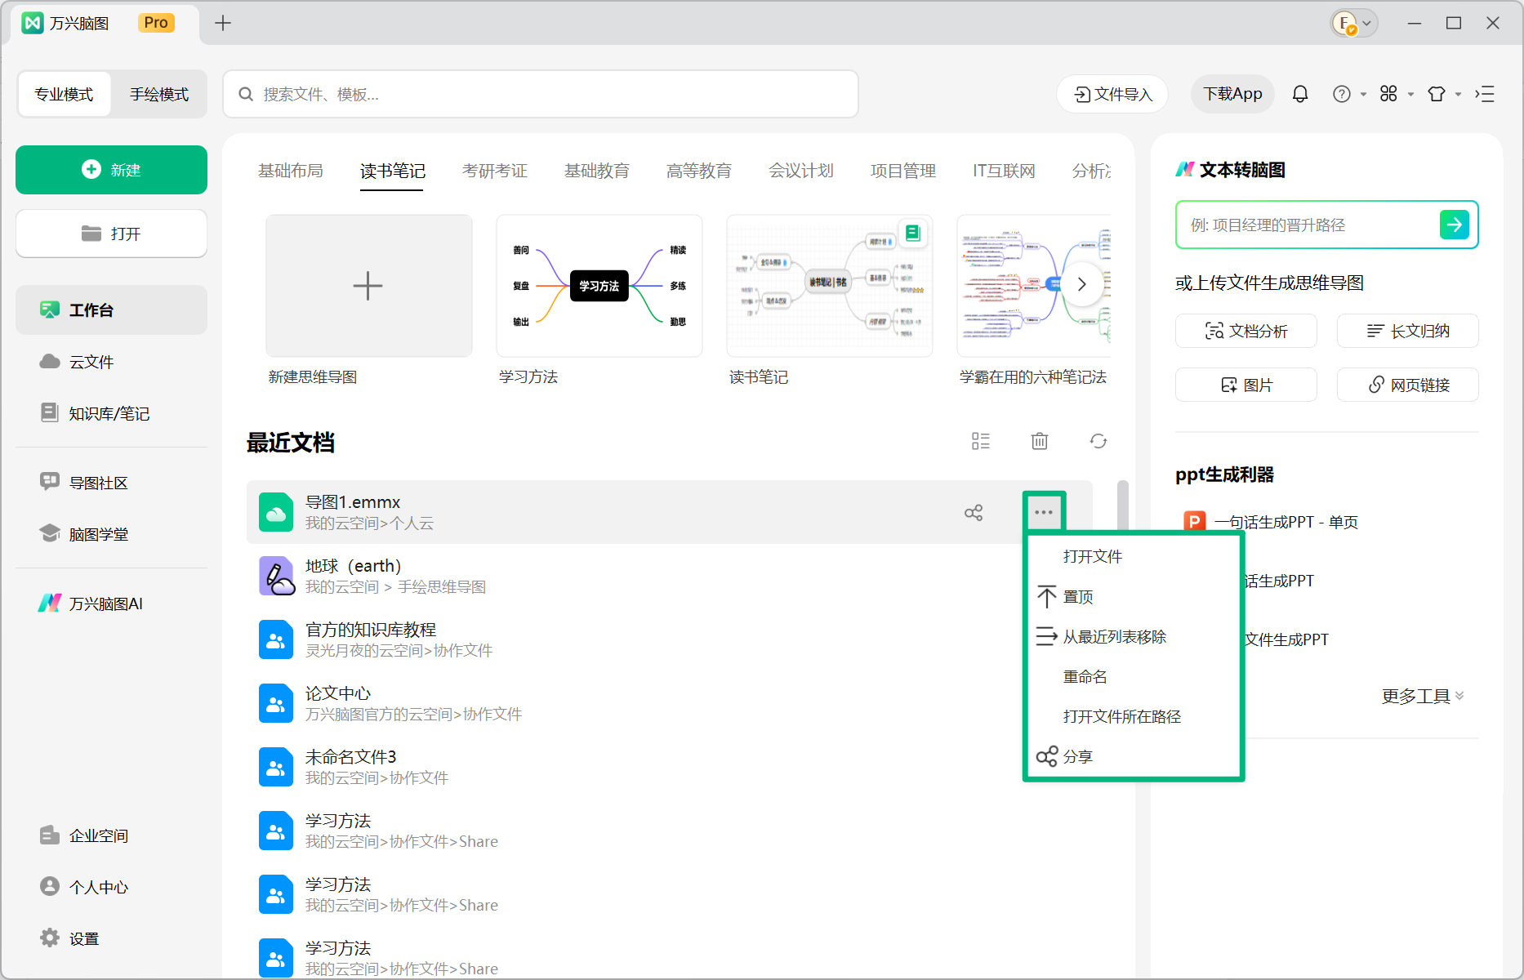Screen dimensions: 1524x980
Task: Click the 图片 upload button
Action: (1246, 385)
